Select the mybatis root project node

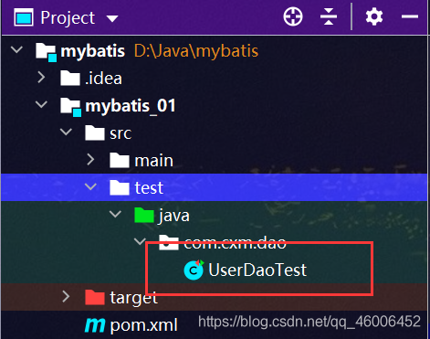(x=93, y=51)
